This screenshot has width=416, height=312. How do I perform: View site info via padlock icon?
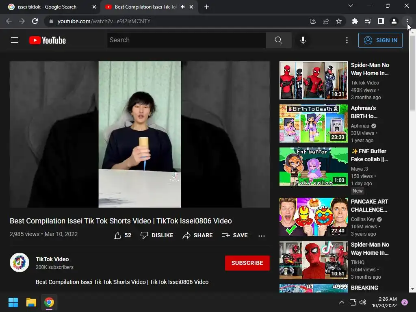(51, 21)
